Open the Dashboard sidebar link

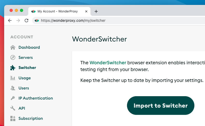[29, 47]
